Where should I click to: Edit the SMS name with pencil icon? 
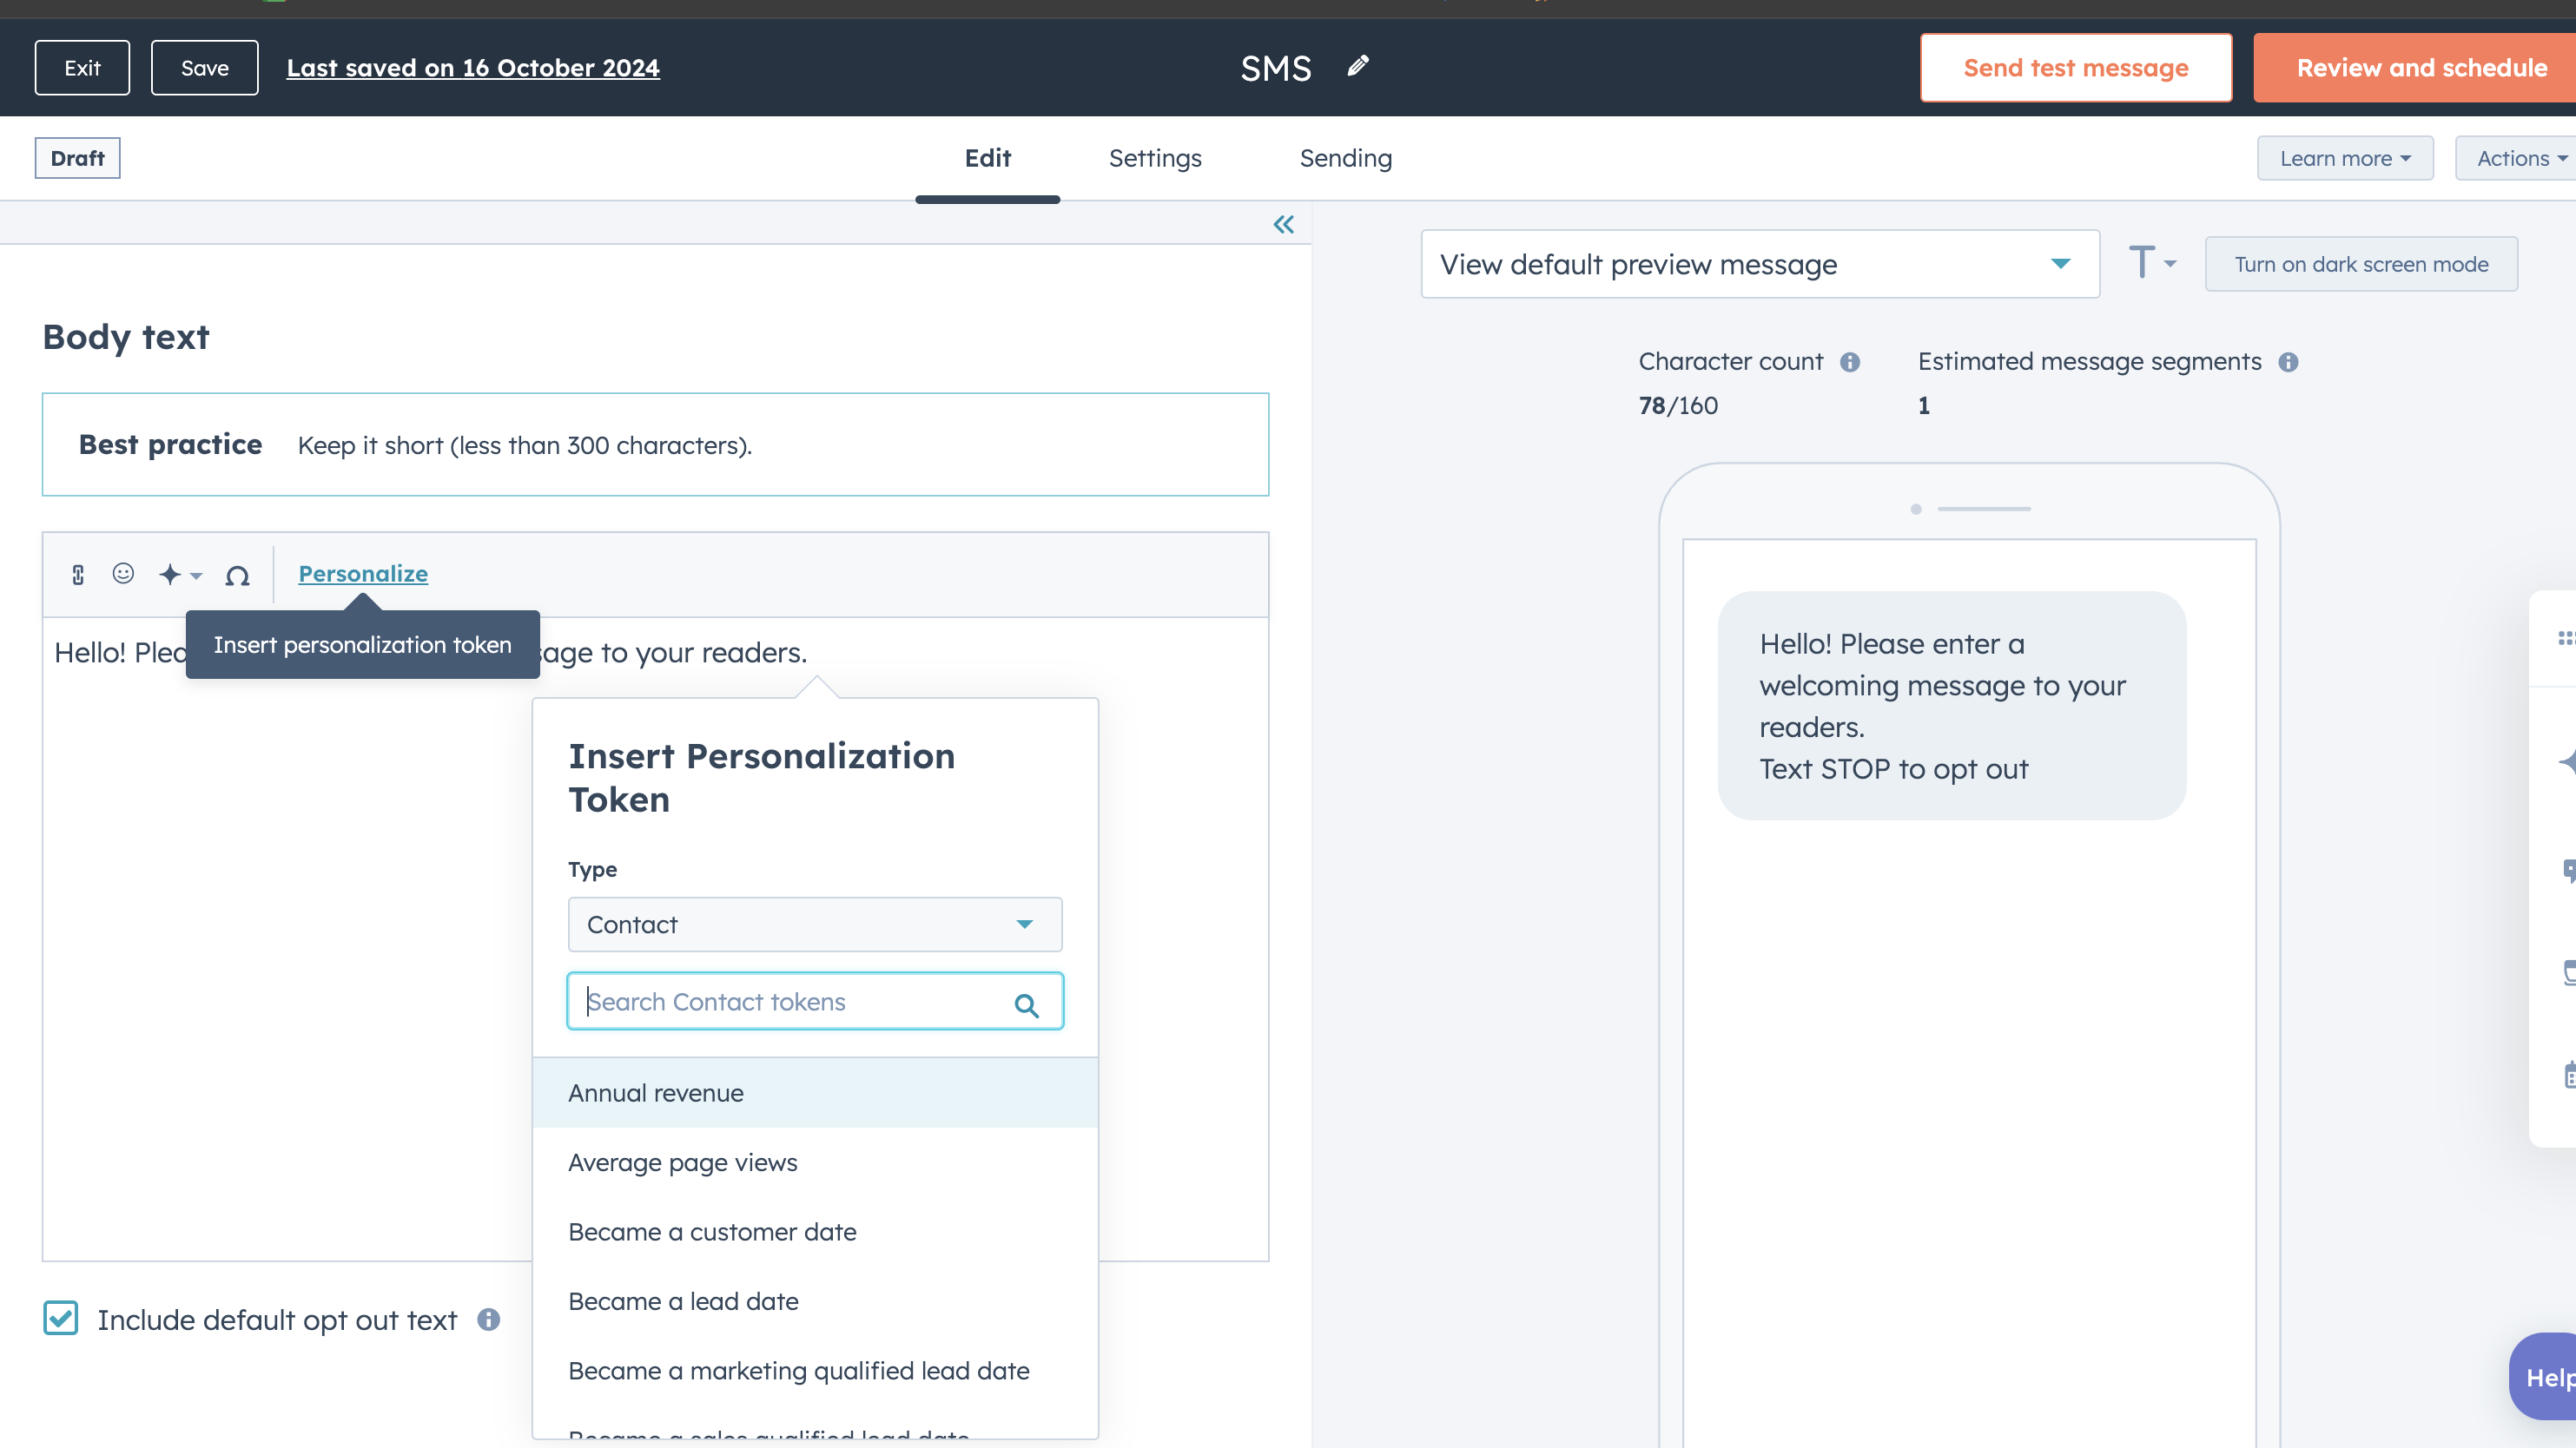click(x=1358, y=66)
